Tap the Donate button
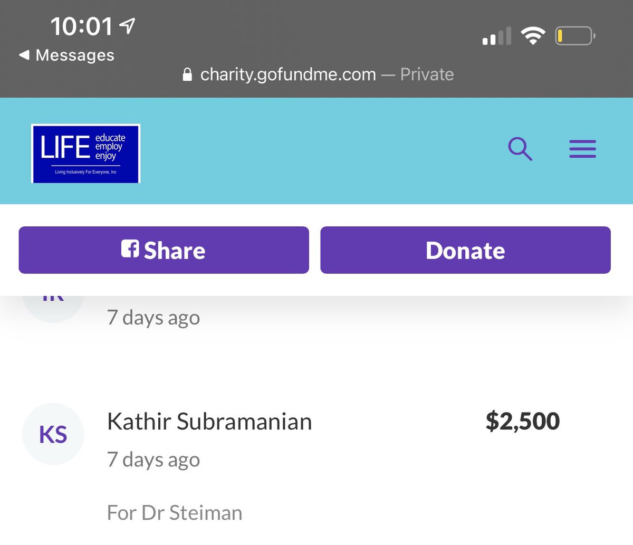The height and width of the screenshot is (545, 633). tap(465, 250)
